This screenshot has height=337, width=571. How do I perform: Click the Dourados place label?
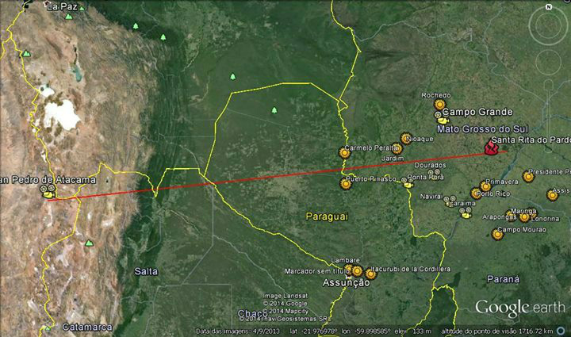pyautogui.click(x=430, y=165)
